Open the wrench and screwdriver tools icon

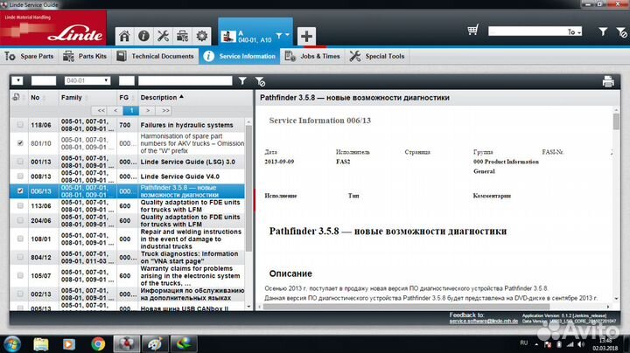click(x=163, y=36)
